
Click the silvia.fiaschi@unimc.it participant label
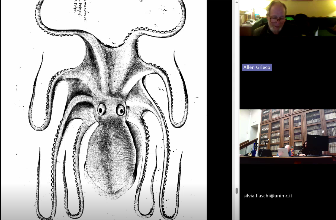point(268,196)
